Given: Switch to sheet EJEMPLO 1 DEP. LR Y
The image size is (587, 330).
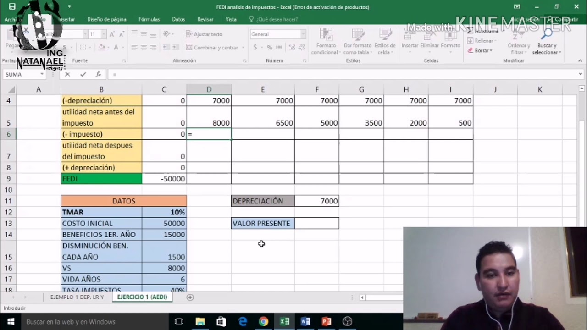Looking at the screenshot, I should (77, 297).
